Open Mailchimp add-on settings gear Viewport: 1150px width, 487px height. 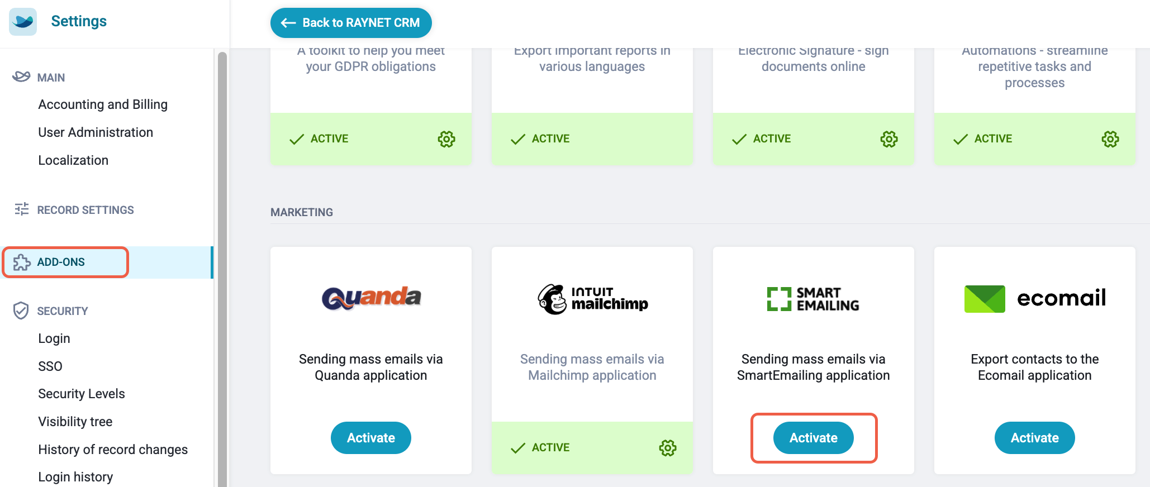click(668, 448)
